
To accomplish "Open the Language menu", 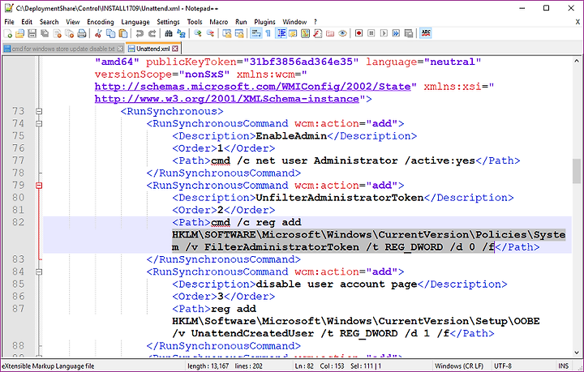I will click(x=135, y=22).
